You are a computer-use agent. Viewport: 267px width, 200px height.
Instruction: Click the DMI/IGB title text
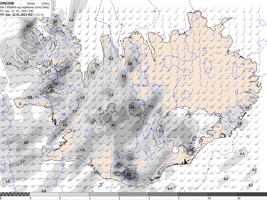[x=7, y=3]
